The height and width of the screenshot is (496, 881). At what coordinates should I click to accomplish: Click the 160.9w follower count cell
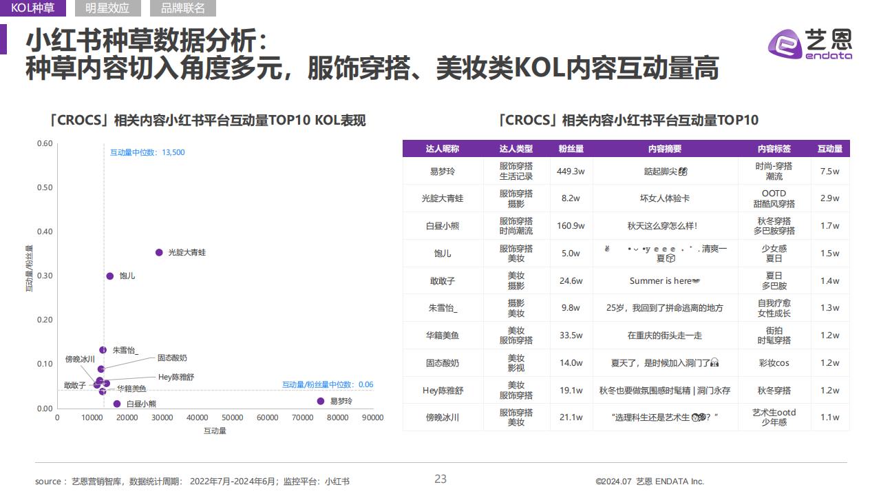pos(571,225)
